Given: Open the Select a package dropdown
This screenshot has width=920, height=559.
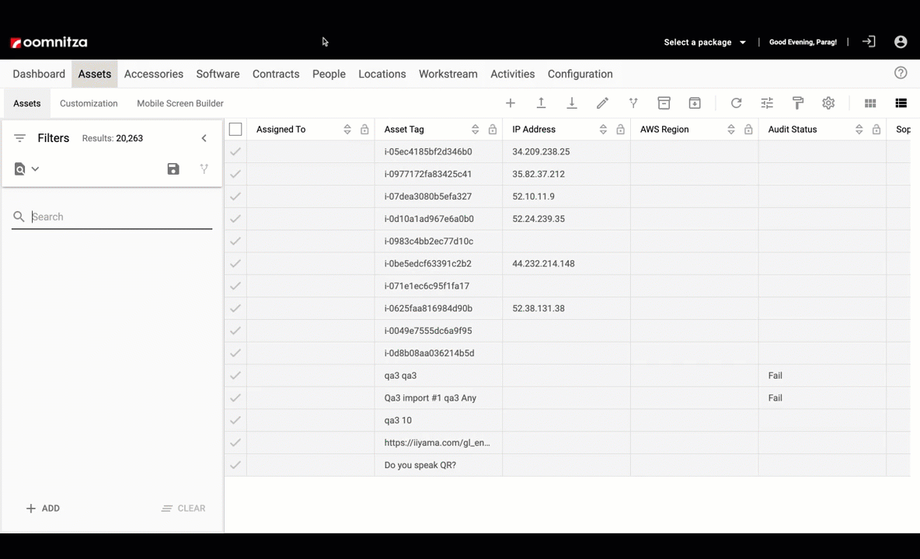Looking at the screenshot, I should coord(705,42).
